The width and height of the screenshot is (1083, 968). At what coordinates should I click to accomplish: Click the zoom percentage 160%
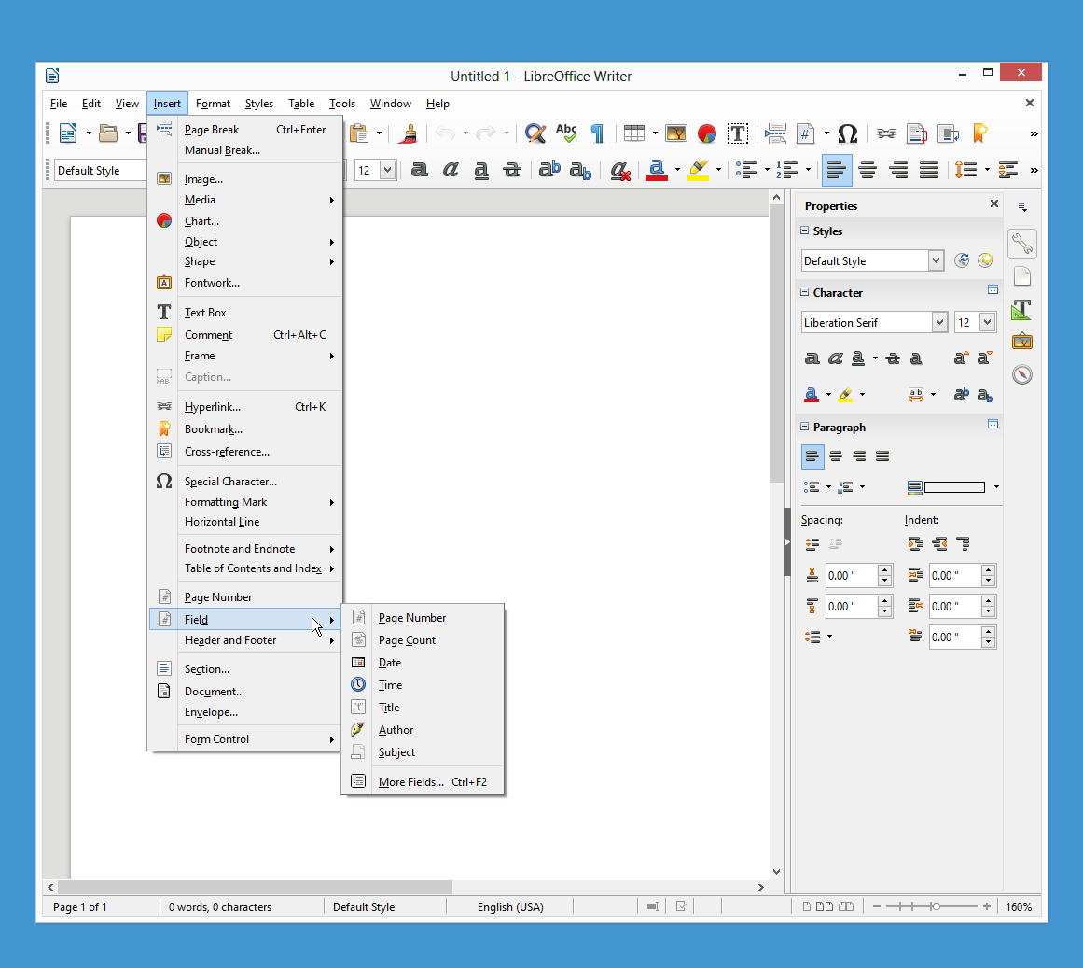[1019, 906]
